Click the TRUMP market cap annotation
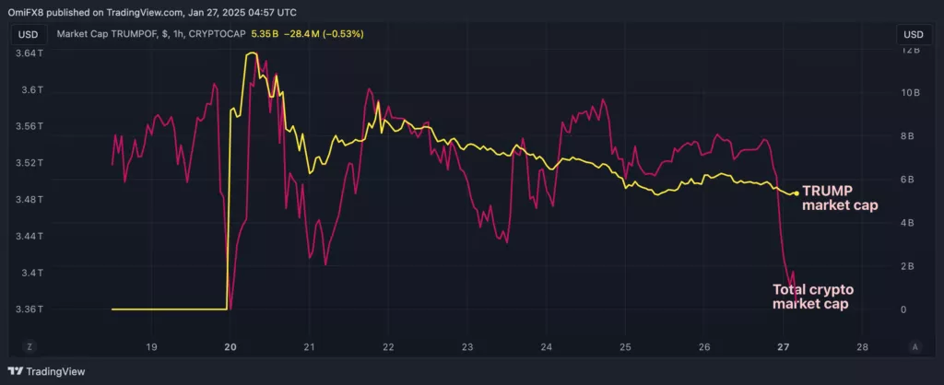 click(840, 199)
